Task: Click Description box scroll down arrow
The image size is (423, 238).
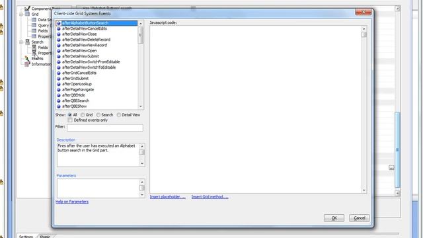Action: pos(142,163)
